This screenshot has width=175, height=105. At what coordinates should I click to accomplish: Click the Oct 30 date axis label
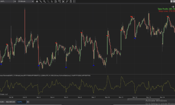pyautogui.click(x=11, y=97)
